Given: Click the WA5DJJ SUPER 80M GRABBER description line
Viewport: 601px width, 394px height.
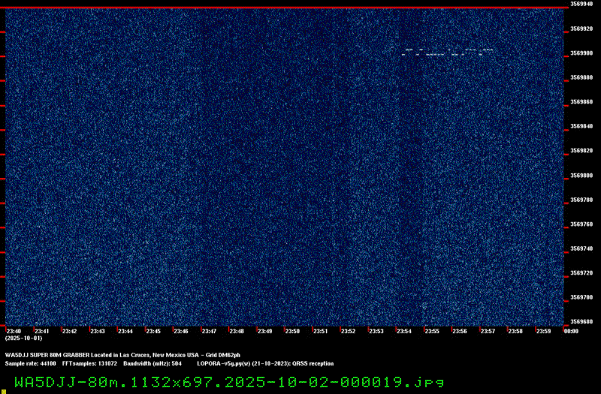Looking at the screenshot, I should [x=122, y=355].
